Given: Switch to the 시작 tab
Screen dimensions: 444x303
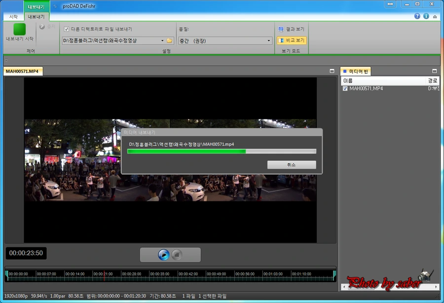Looking at the screenshot, I should (13, 17).
